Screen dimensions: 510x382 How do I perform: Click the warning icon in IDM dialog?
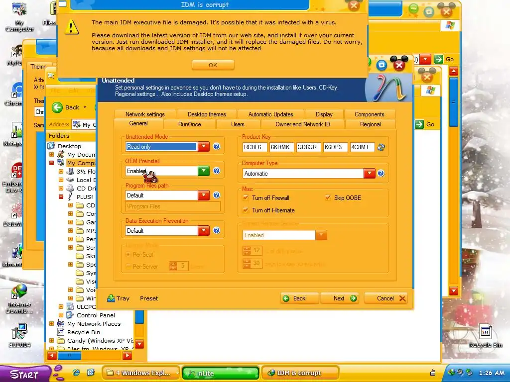coord(71,27)
